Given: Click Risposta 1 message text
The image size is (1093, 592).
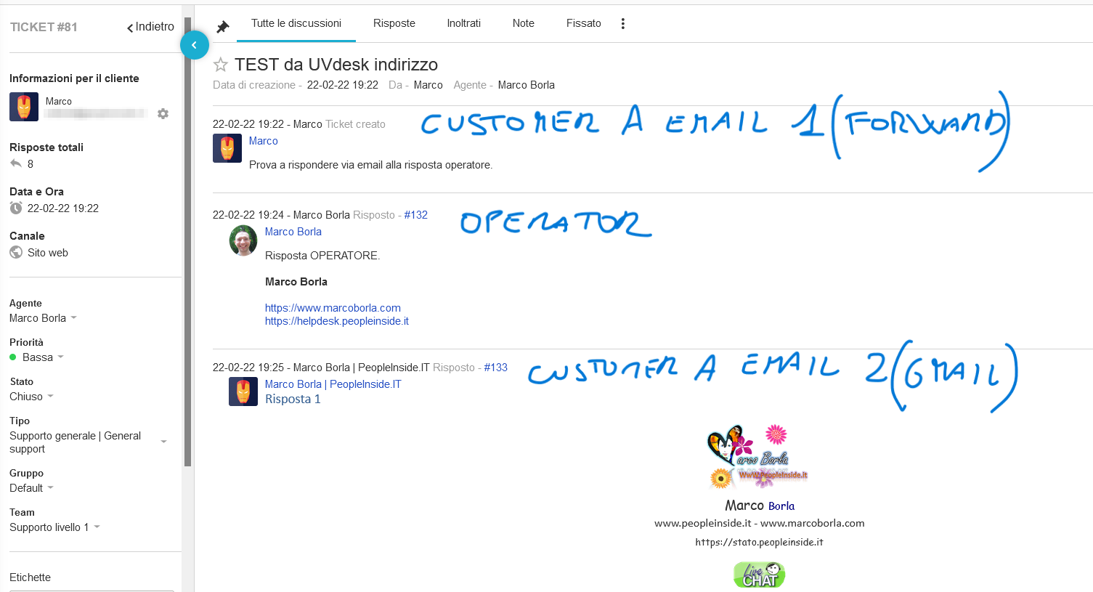Looking at the screenshot, I should coord(293,399).
